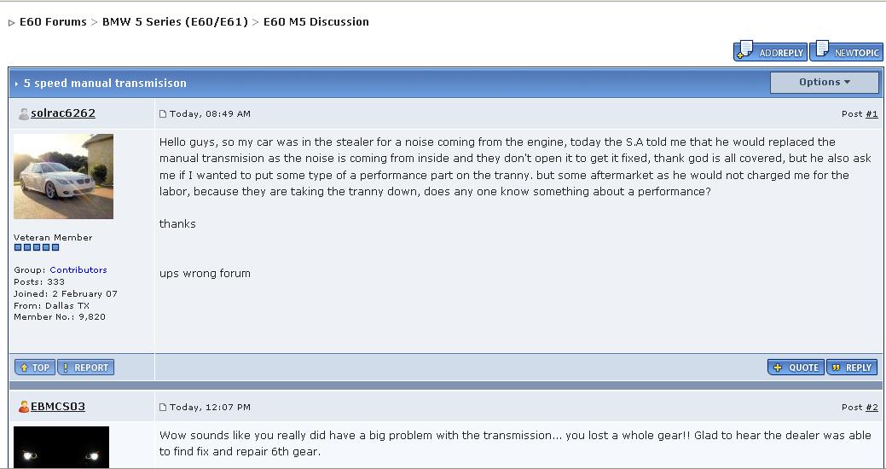Reply to the first post via REPLY

point(852,368)
